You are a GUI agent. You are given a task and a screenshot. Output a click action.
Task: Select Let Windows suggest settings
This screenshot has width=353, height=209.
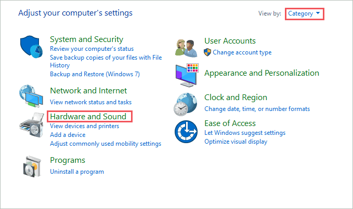(x=245, y=133)
